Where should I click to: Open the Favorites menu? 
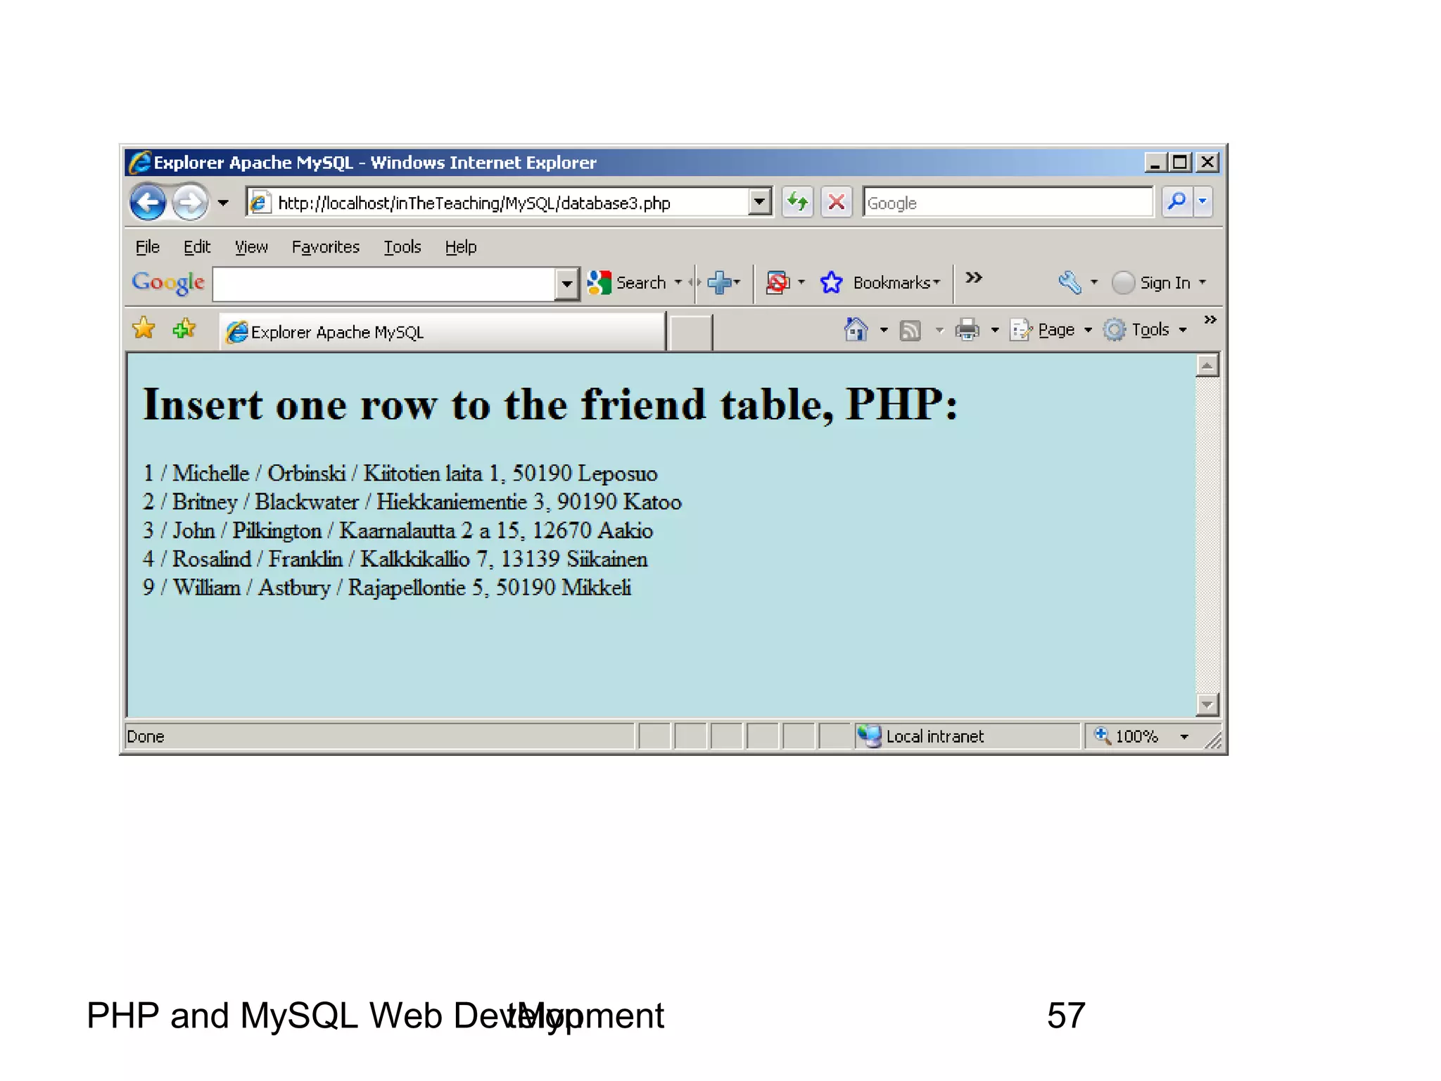coord(326,247)
